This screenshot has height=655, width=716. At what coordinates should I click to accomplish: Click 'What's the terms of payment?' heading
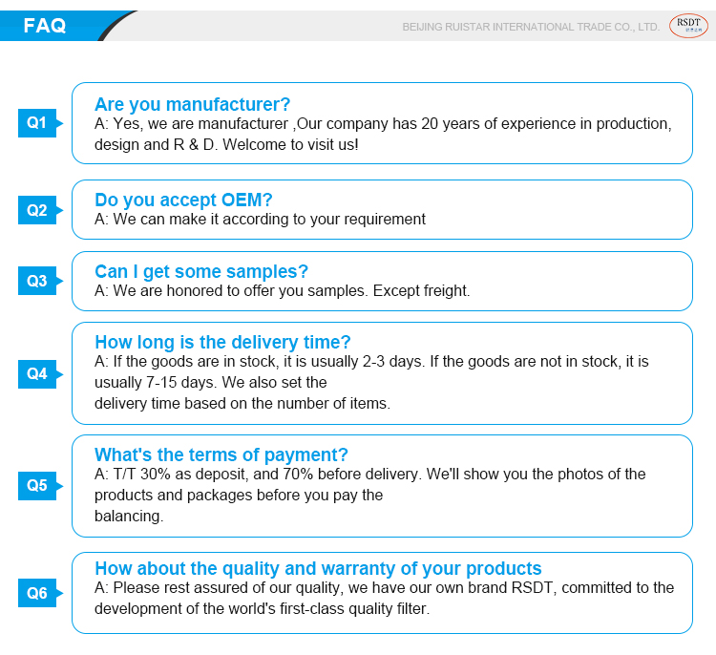click(221, 454)
